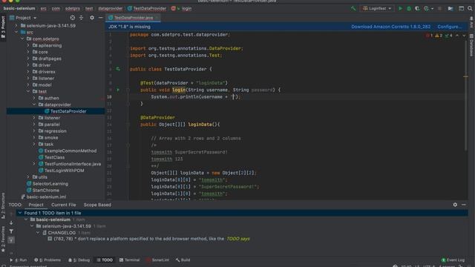The width and height of the screenshot is (475, 267).
Task: Click the editor vertical scrollbar
Action: coord(465,96)
